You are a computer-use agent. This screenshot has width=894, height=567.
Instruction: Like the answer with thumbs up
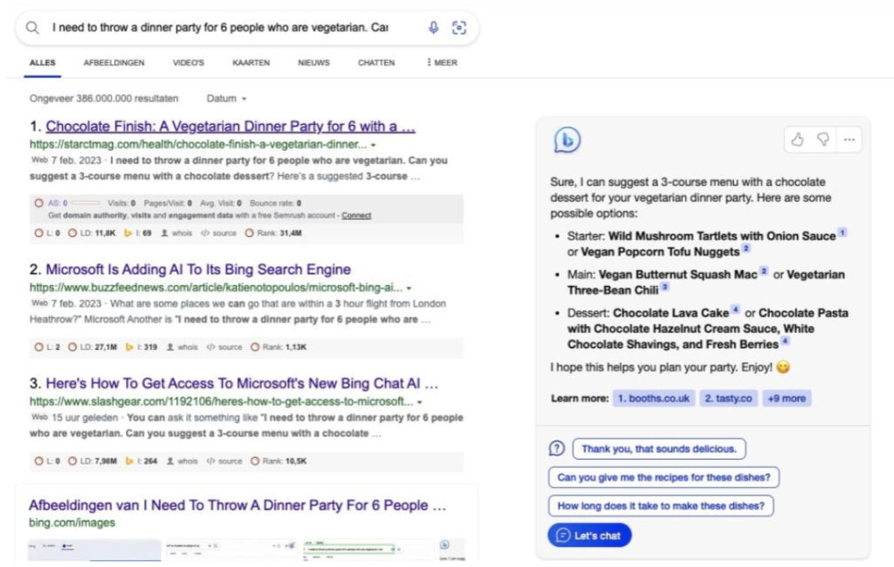point(798,140)
